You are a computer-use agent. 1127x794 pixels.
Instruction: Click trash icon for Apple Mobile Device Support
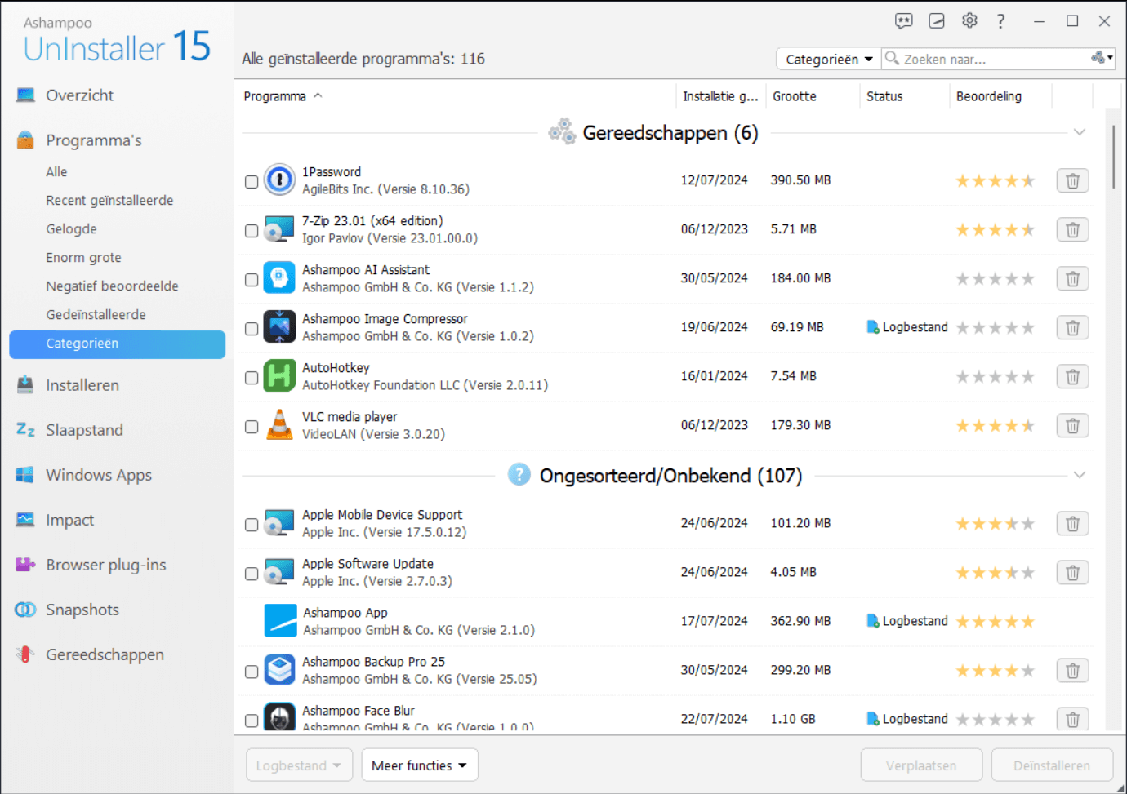(x=1072, y=523)
